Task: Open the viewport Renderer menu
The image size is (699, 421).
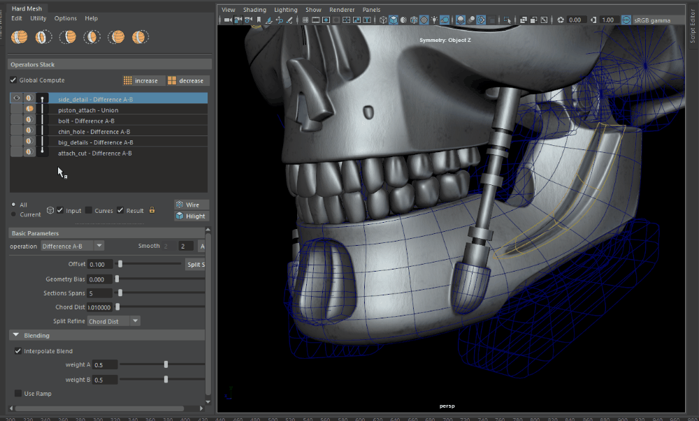Action: pyautogui.click(x=342, y=9)
